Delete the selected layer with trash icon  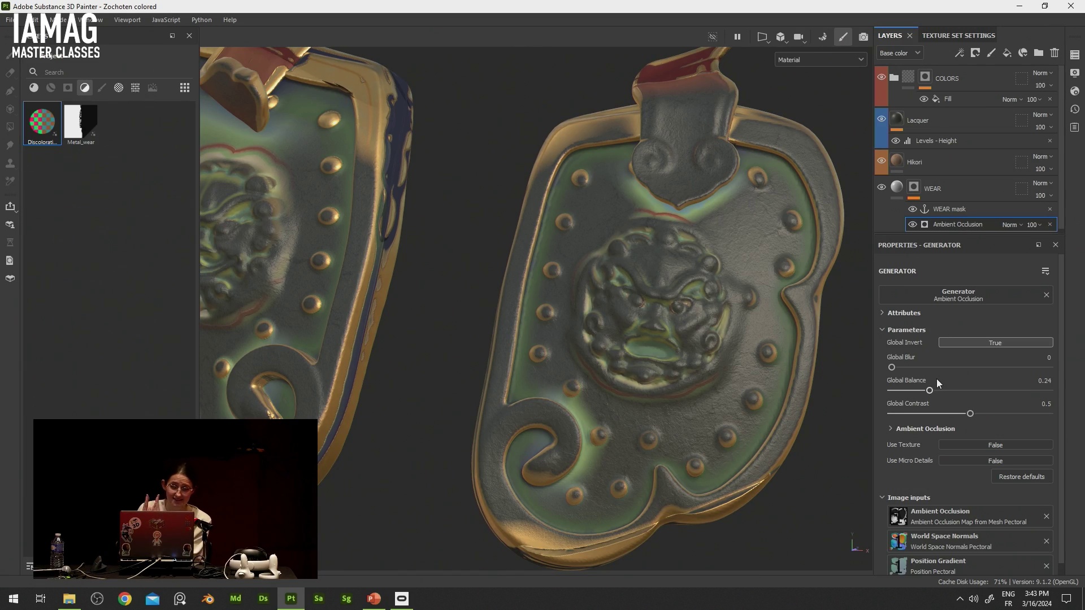(1054, 53)
